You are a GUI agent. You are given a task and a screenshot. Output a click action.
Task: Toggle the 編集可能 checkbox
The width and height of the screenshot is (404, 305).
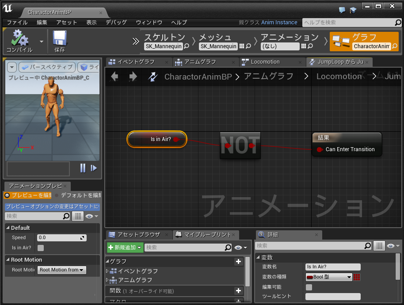[x=309, y=287]
